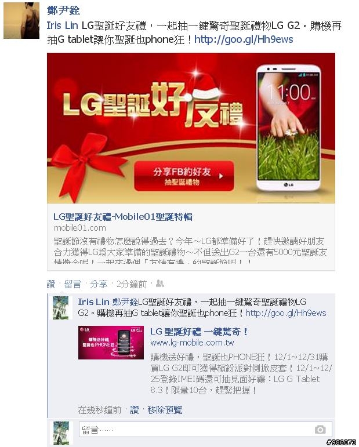Like the comment with 讚
359x447 pixels.
[135, 410]
